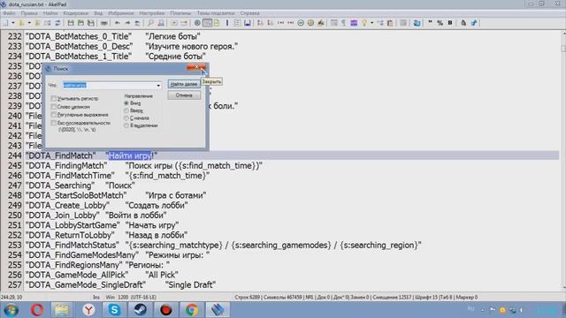Click the Reload file arrows icon
This screenshot has width=566, height=318.
click(x=57, y=23)
